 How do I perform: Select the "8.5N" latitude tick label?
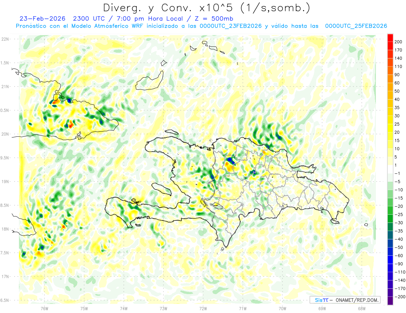point(5,205)
